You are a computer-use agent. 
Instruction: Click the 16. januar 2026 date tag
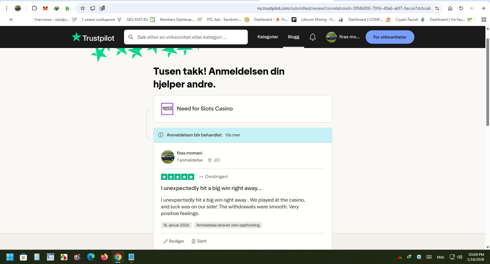(176, 225)
